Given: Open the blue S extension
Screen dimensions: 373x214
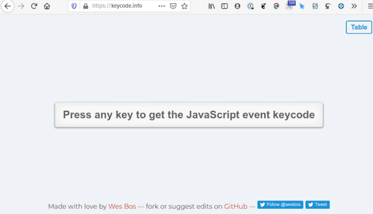Looking at the screenshot, I should (x=315, y=6).
